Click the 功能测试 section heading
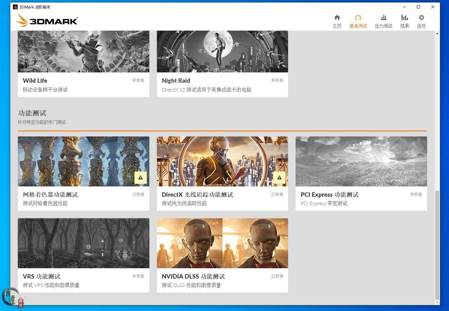449x311 pixels. tap(32, 113)
